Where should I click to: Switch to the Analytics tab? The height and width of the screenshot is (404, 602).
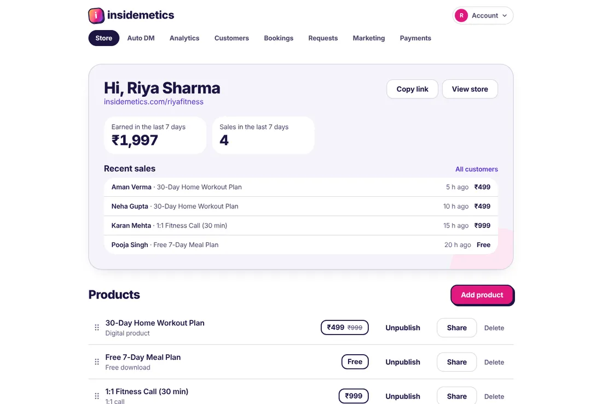coord(184,38)
